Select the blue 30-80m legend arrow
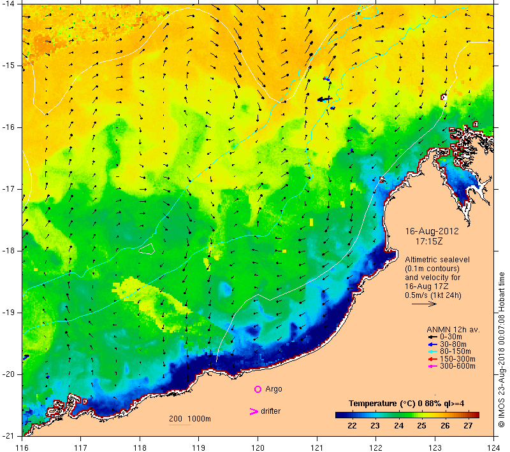Screen dimensions: 510x452 click(432, 344)
